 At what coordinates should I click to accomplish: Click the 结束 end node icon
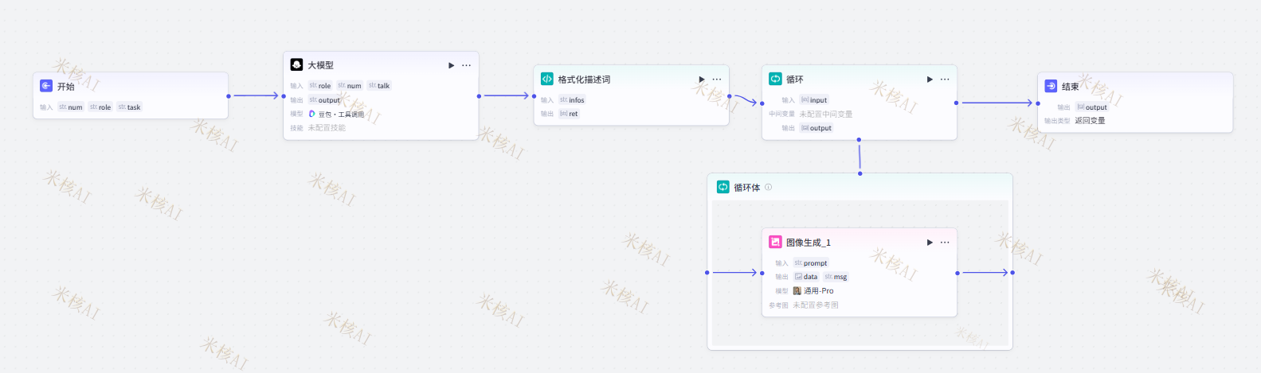[x=1051, y=86]
